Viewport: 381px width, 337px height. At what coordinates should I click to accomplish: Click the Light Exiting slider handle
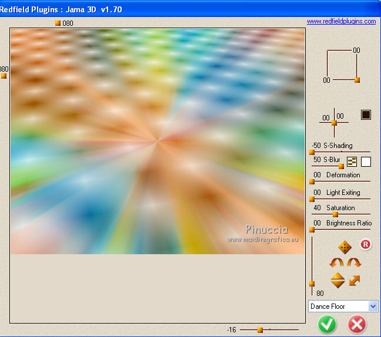(312, 200)
